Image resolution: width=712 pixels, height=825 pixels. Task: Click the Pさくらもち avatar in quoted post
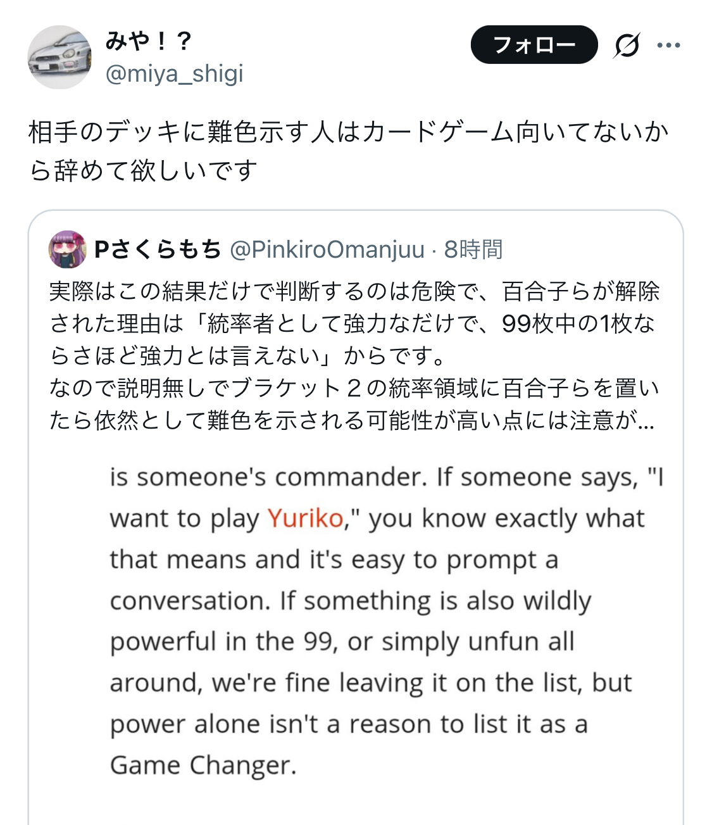(x=67, y=249)
